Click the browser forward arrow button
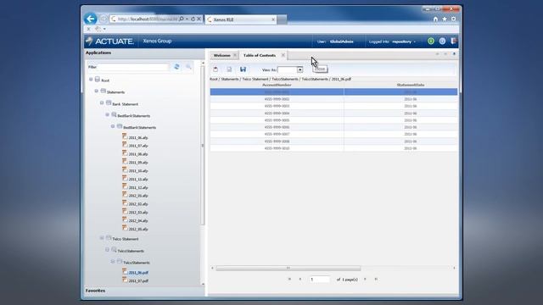The image size is (543, 305). tap(104, 19)
